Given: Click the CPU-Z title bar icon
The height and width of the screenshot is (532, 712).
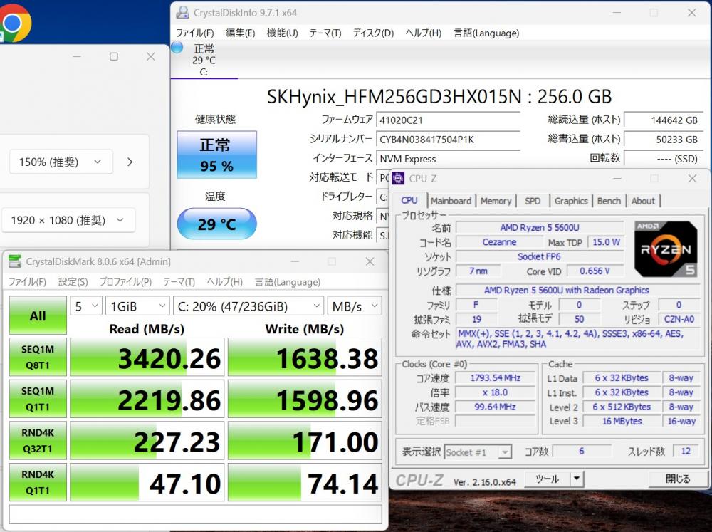Looking at the screenshot, I should point(399,179).
